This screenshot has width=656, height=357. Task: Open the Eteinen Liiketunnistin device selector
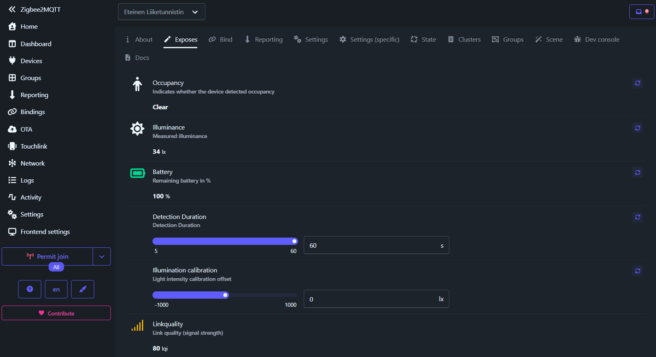tap(162, 11)
